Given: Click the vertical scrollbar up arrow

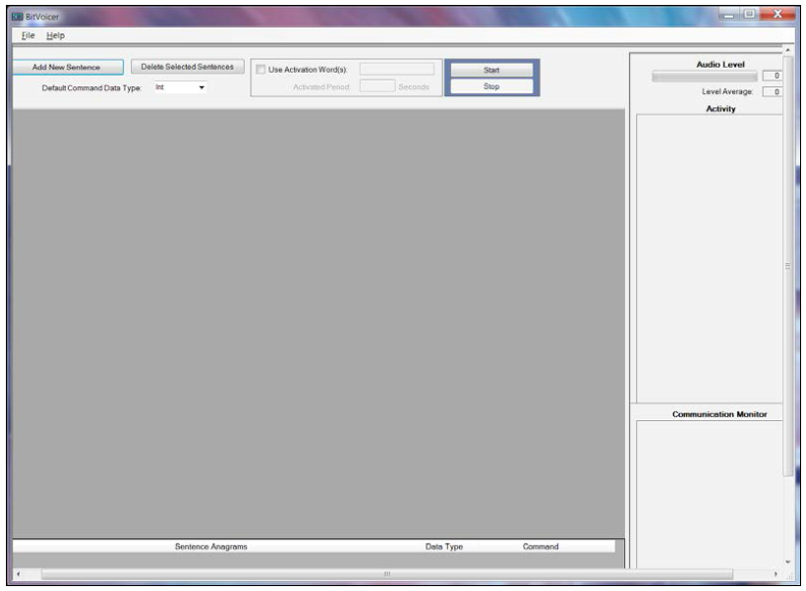Looking at the screenshot, I should (787, 50).
